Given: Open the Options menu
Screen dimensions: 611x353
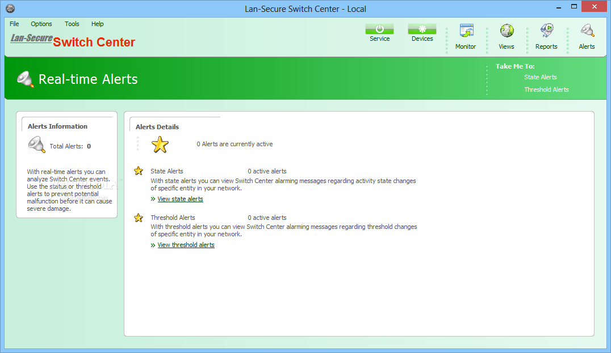Looking at the screenshot, I should point(41,24).
